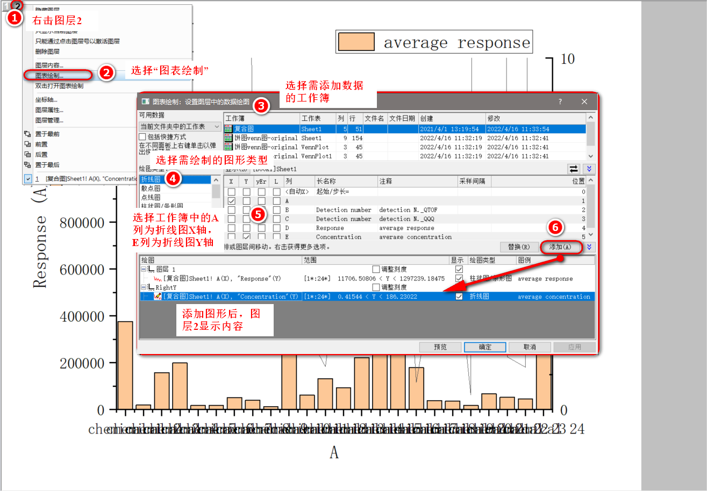Select 柱状图/条形图 in plot type list

162,206
